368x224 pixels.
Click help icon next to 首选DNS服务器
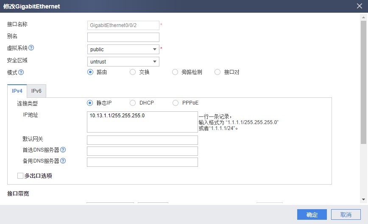(63, 150)
